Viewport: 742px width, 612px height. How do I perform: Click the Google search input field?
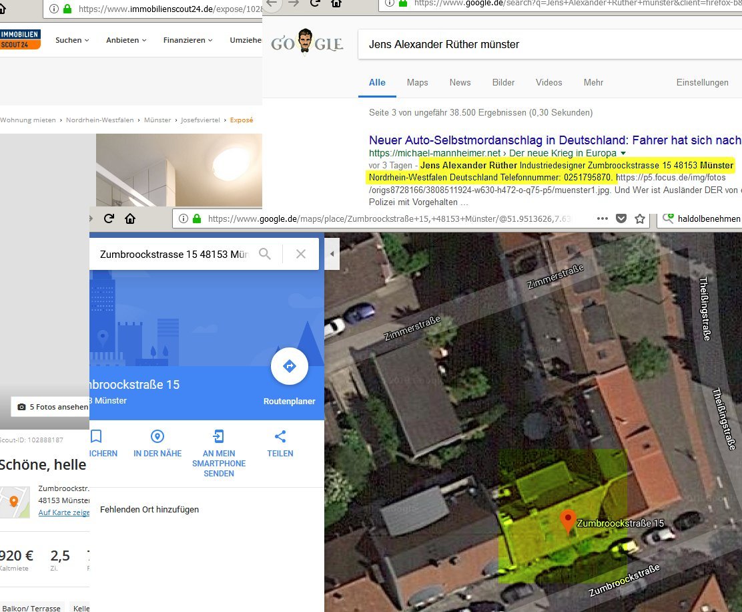[x=550, y=45]
